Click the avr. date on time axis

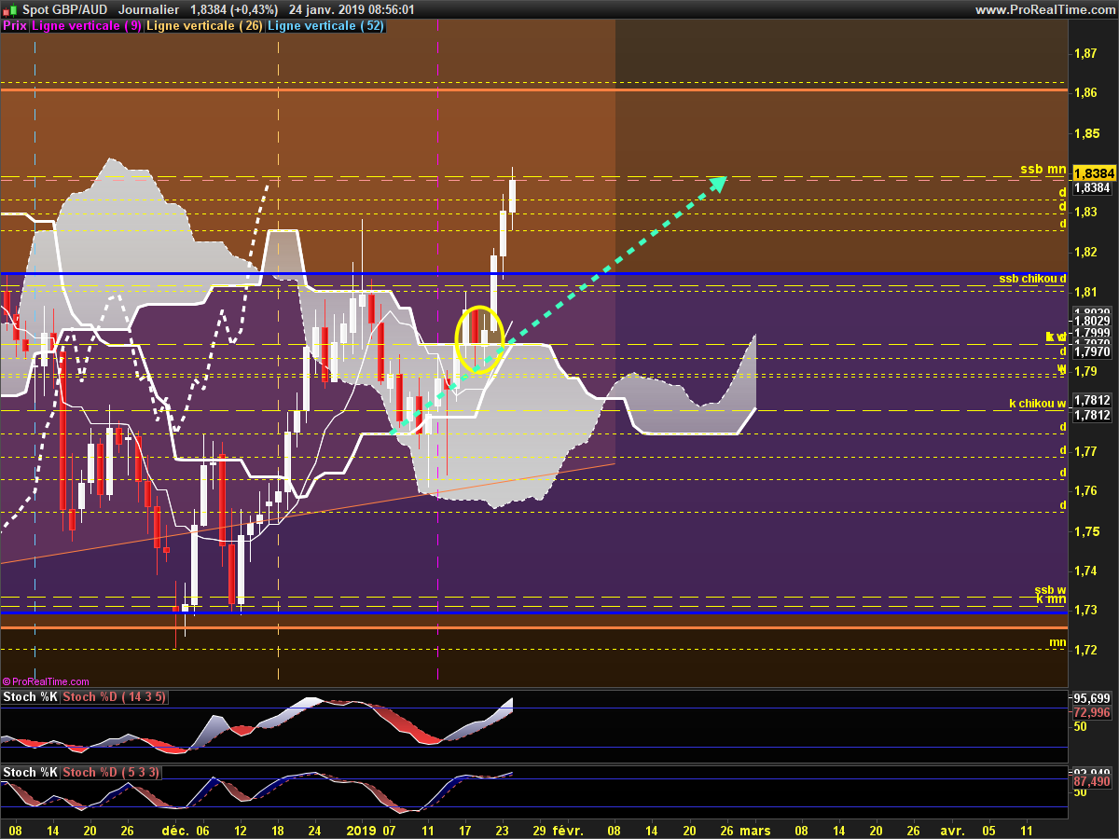(952, 830)
